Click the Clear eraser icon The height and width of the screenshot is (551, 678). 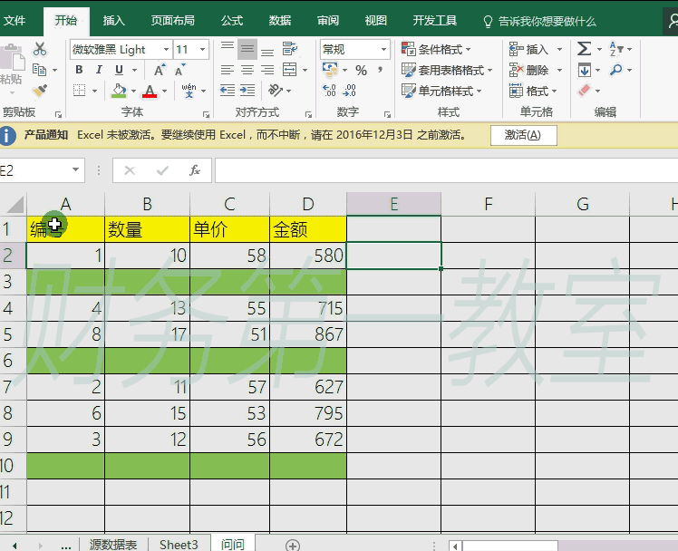tap(584, 91)
